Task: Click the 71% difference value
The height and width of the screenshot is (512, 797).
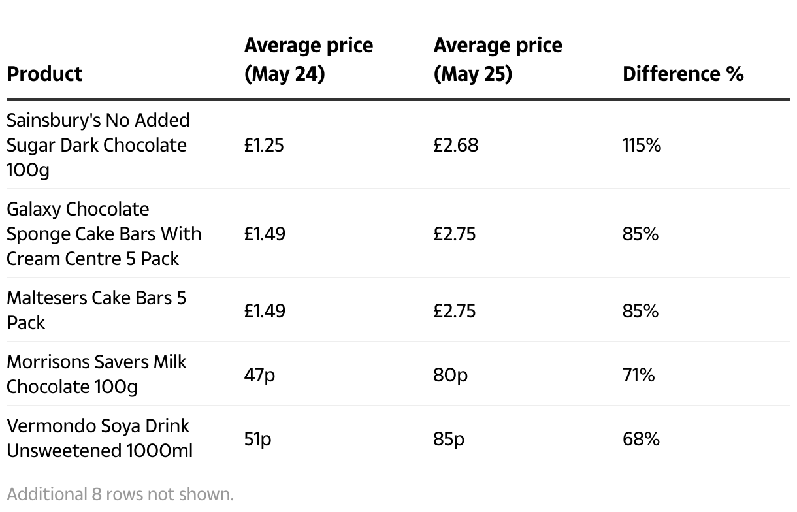Action: tap(638, 375)
